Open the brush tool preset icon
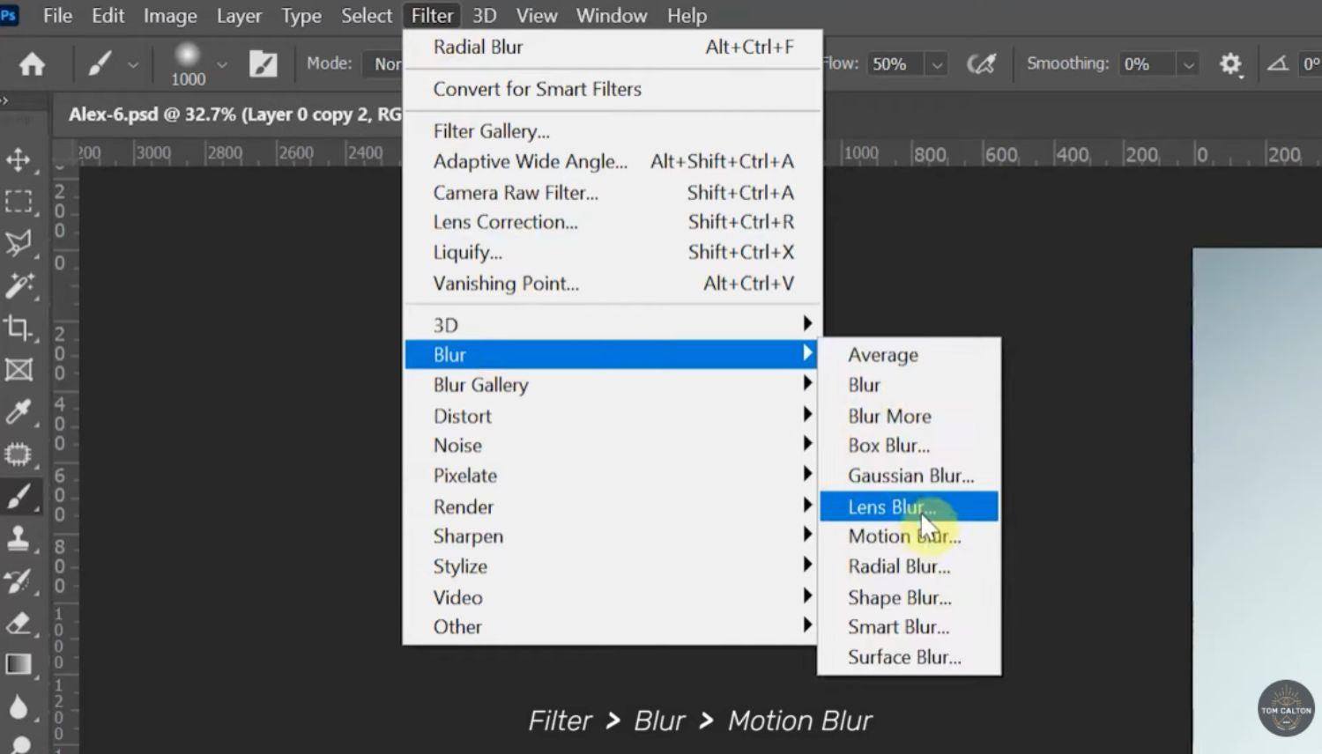Screen dimensions: 1322x754 (x=99, y=63)
